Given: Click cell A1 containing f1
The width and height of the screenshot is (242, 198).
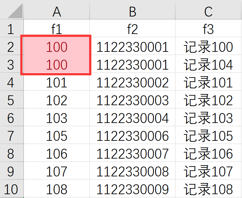Looking at the screenshot, I should point(56,29).
